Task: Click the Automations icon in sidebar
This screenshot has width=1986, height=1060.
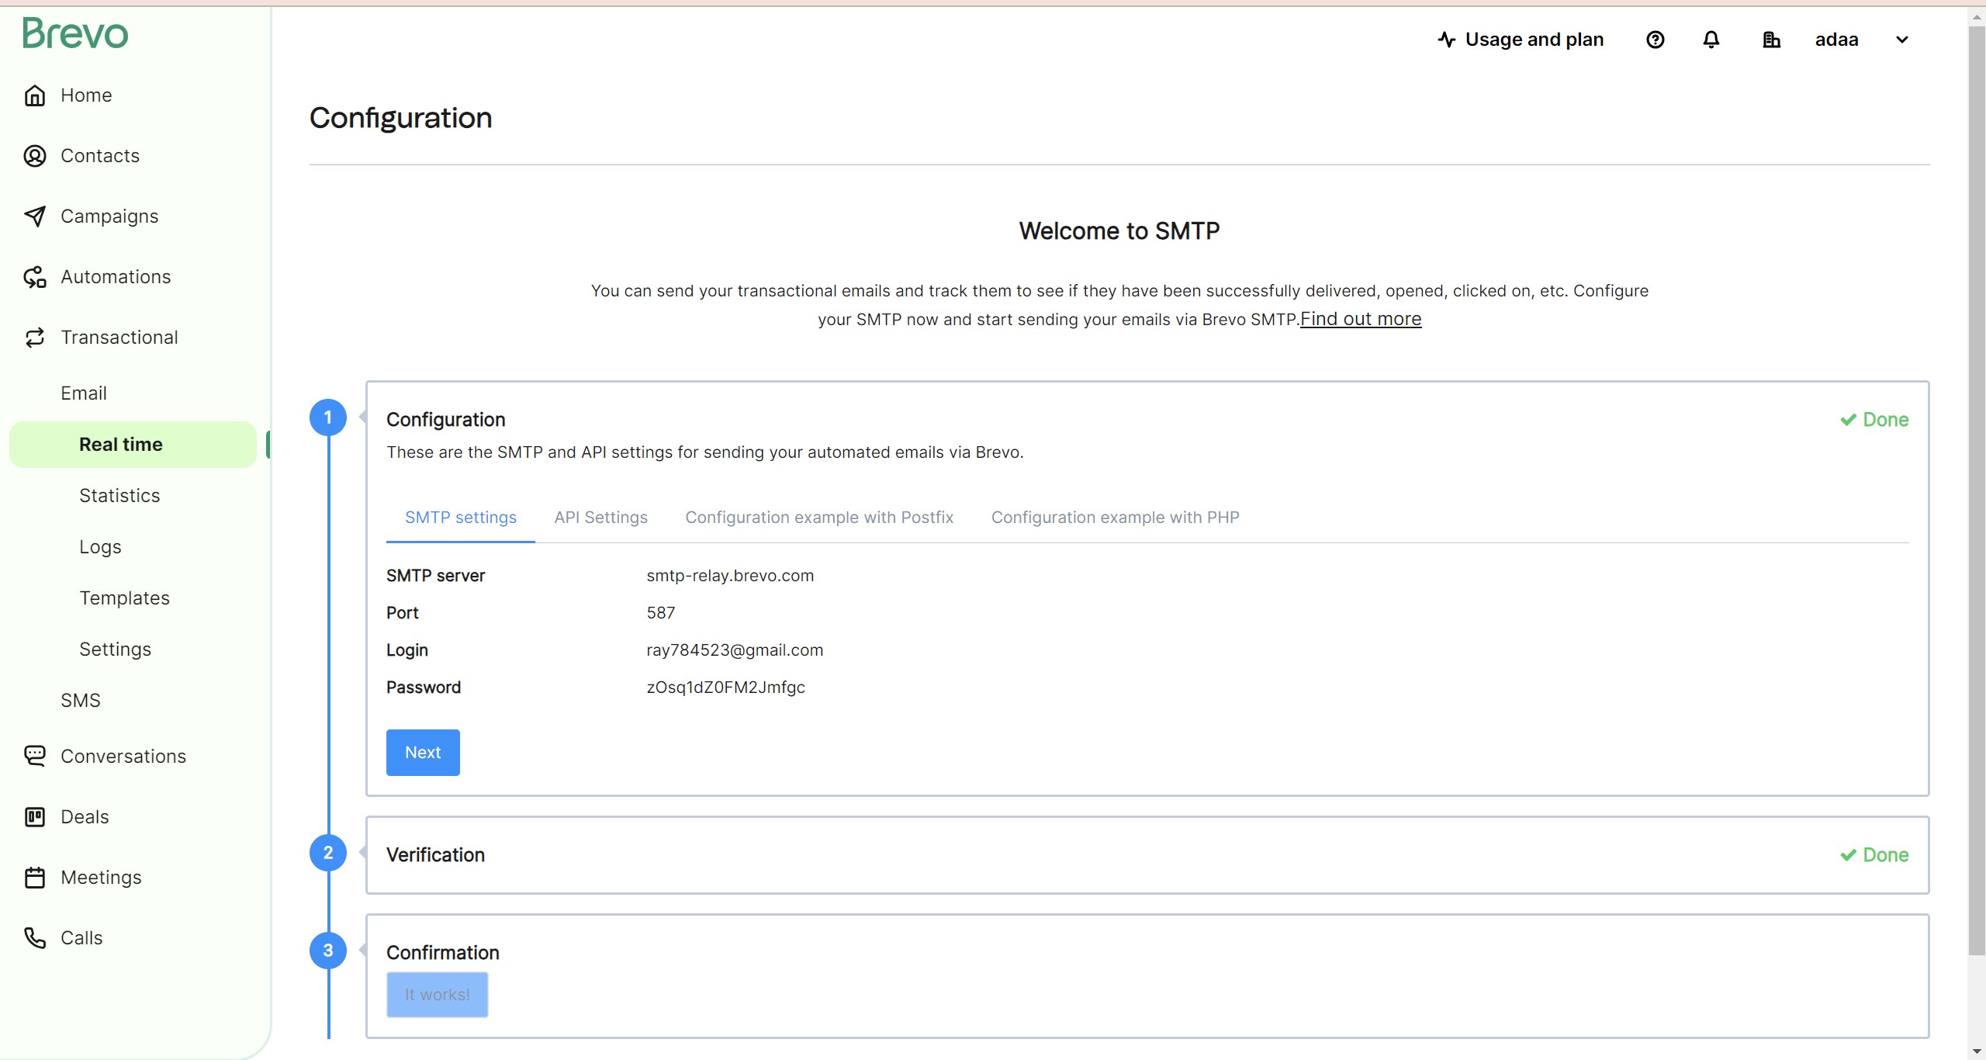Action: [35, 277]
